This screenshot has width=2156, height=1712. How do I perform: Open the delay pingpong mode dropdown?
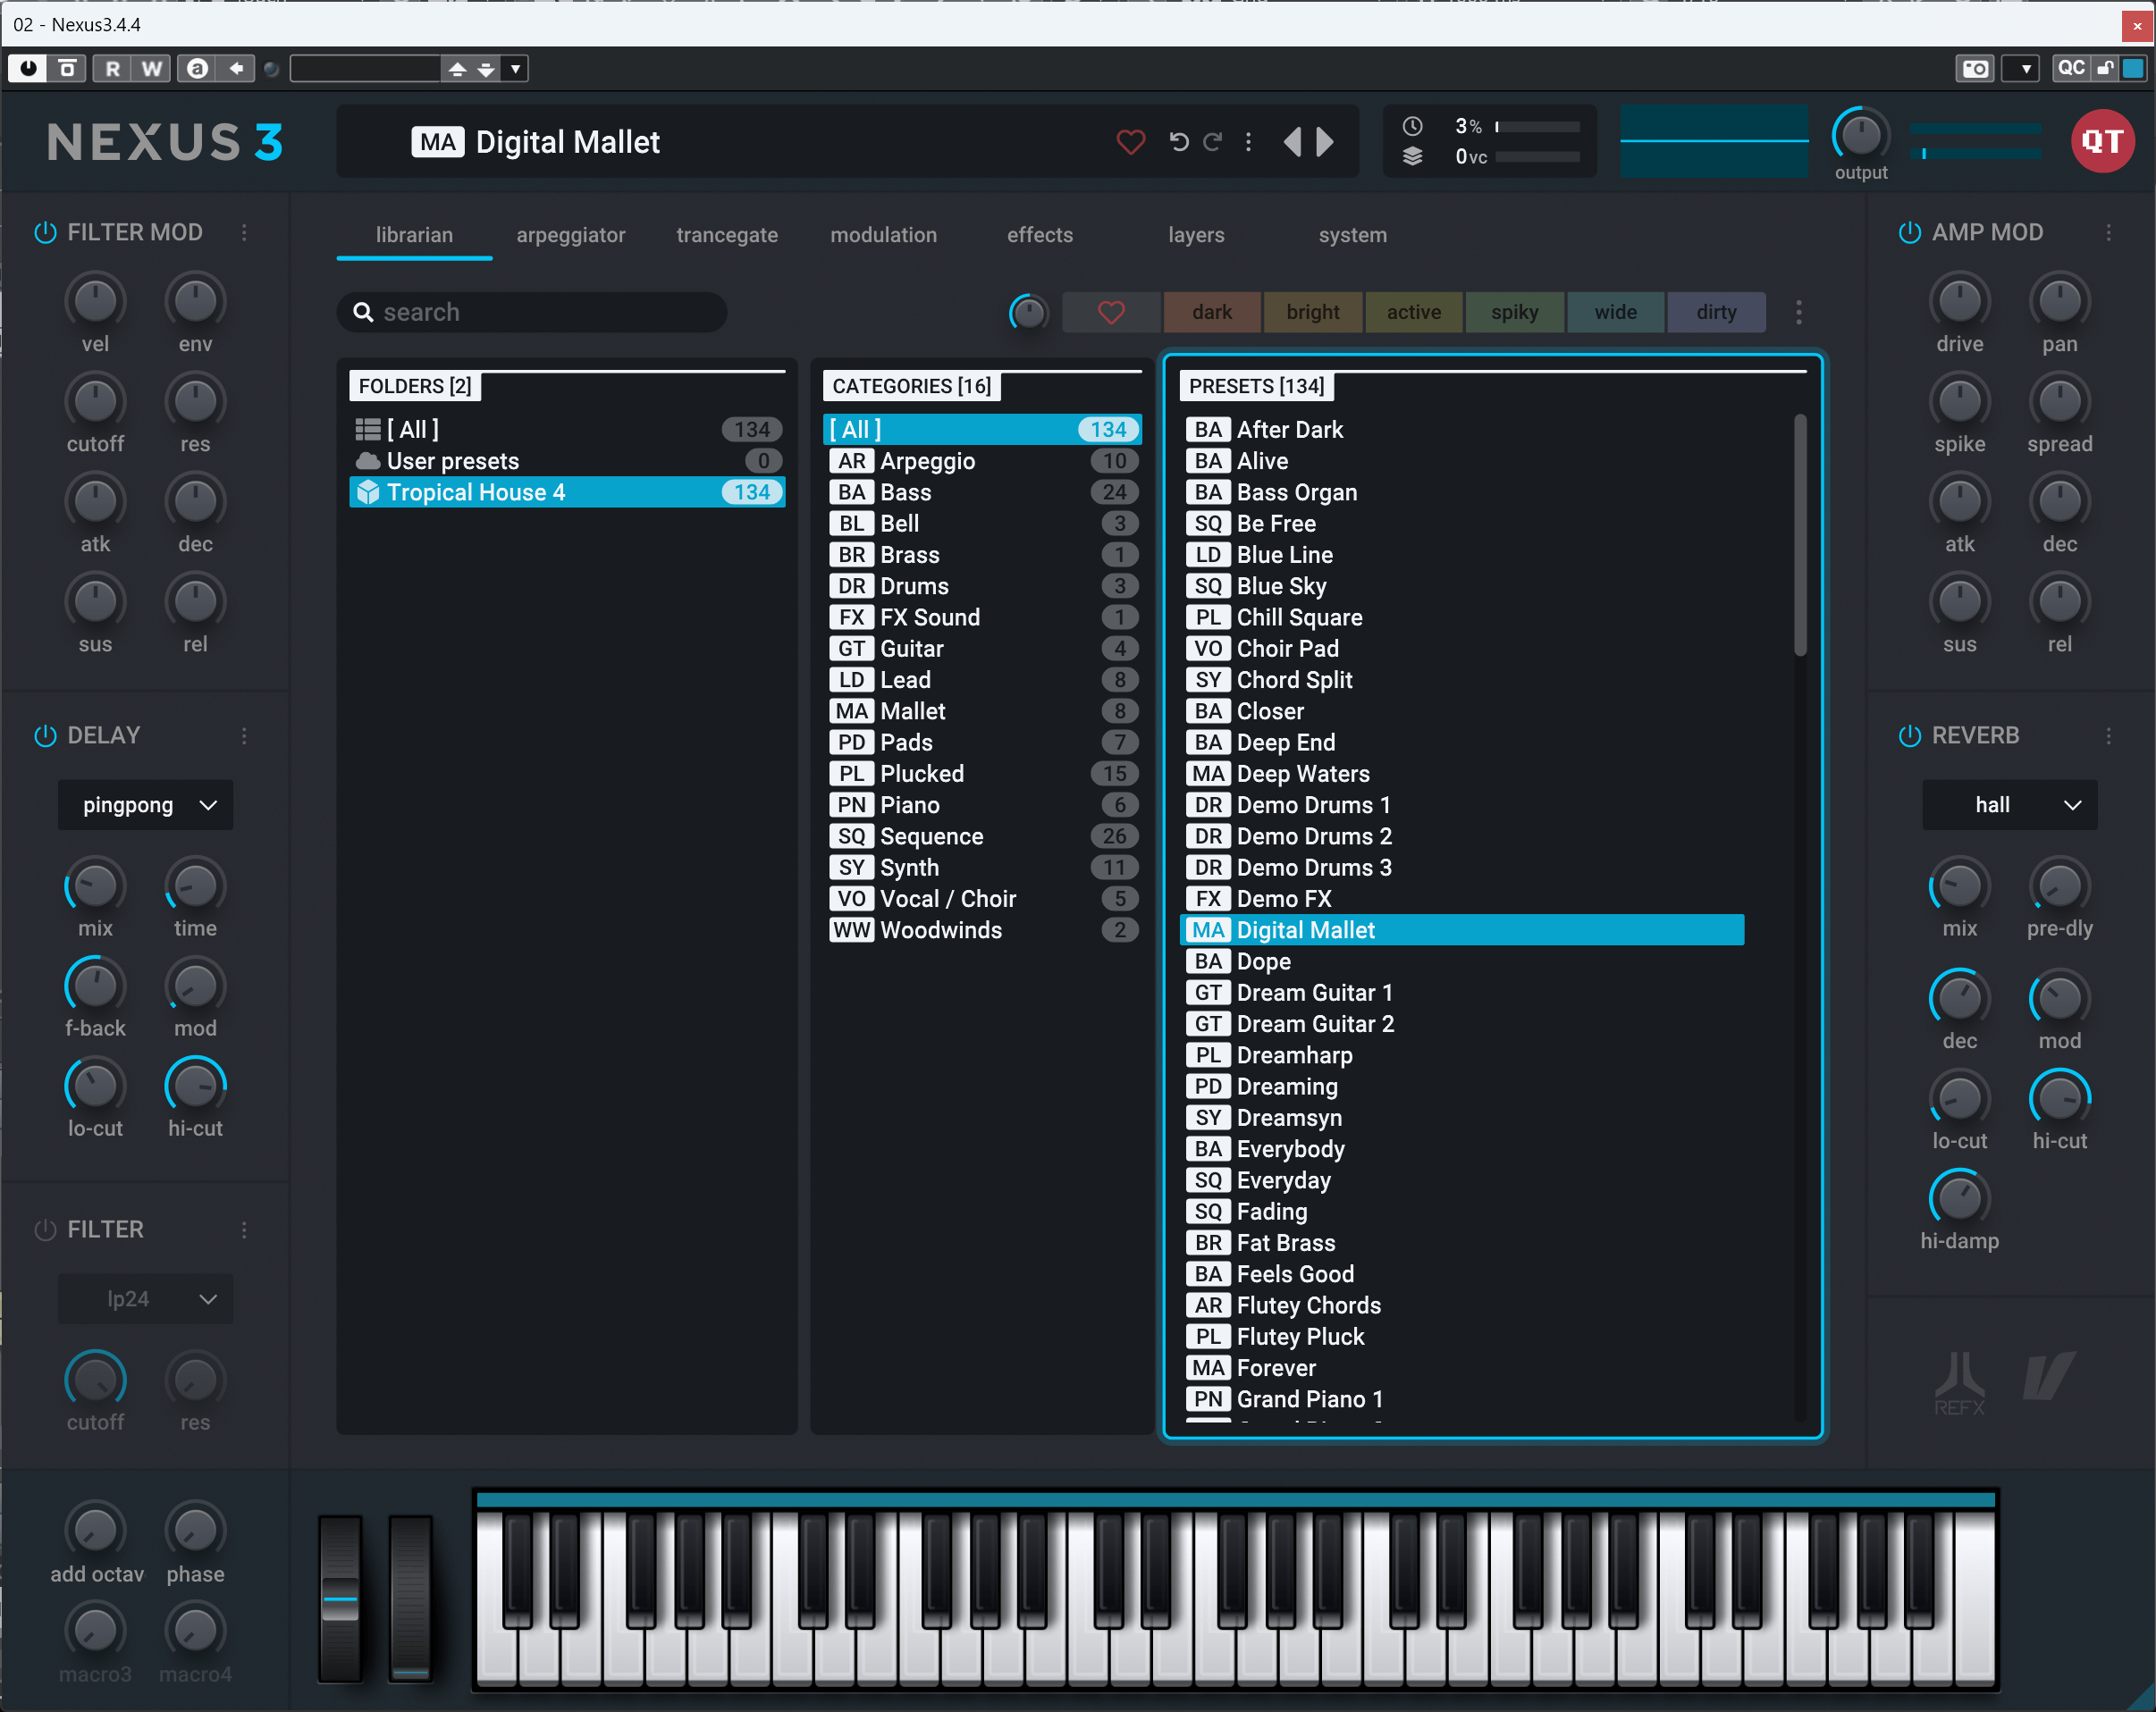coord(146,804)
